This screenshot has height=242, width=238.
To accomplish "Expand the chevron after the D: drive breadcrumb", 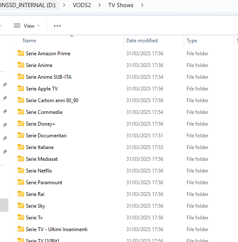I will [64, 5].
